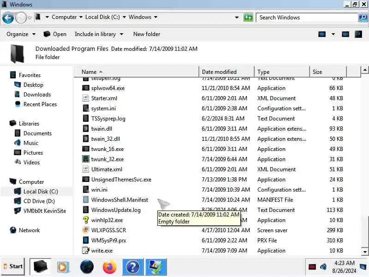Select the splwow64.exe file icon
Image resolution: width=369 pixels, height=277 pixels.
[86, 88]
